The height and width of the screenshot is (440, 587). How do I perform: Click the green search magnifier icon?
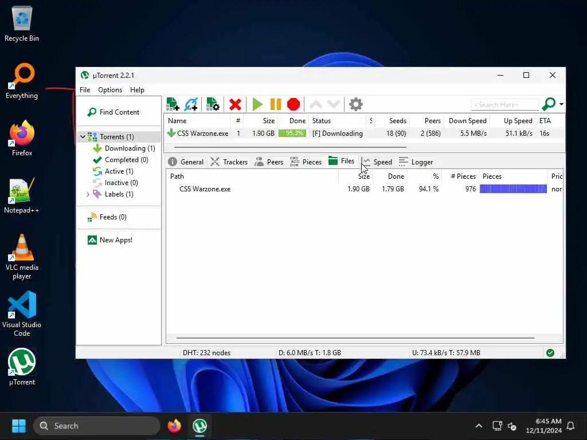click(x=549, y=104)
